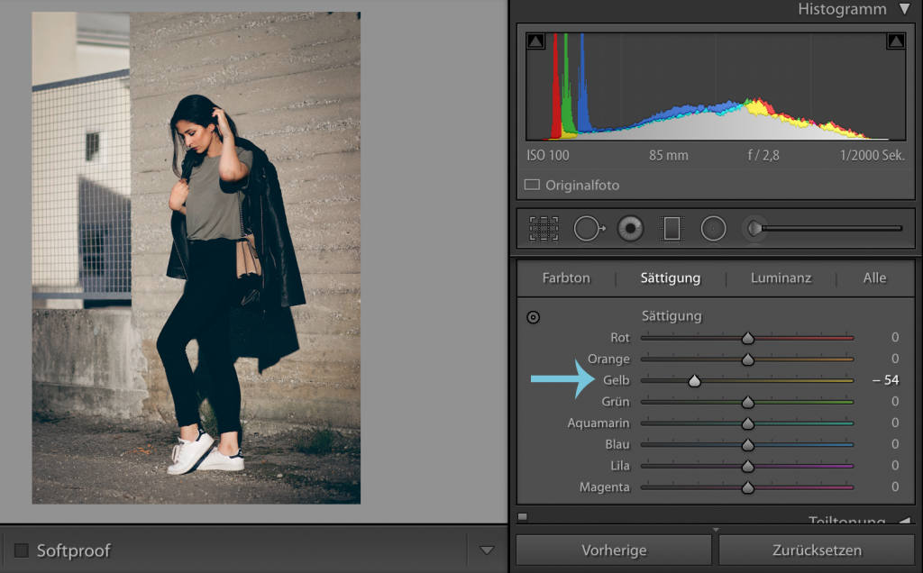Click the Gelb saturation slider handle
This screenshot has width=923, height=573.
coord(695,381)
